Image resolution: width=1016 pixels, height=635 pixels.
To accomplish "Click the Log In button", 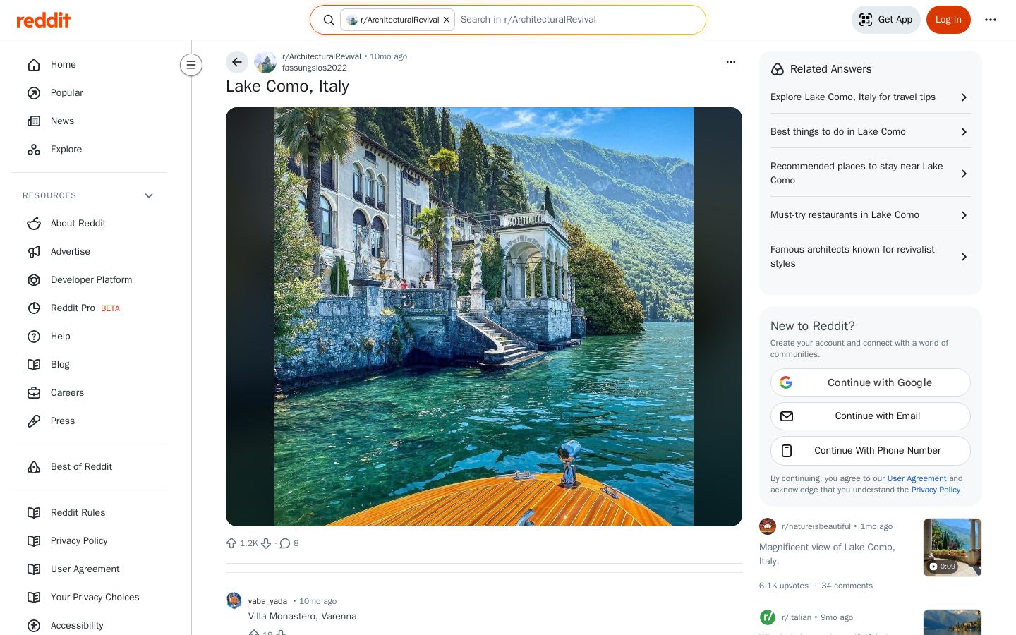I will coord(948,20).
